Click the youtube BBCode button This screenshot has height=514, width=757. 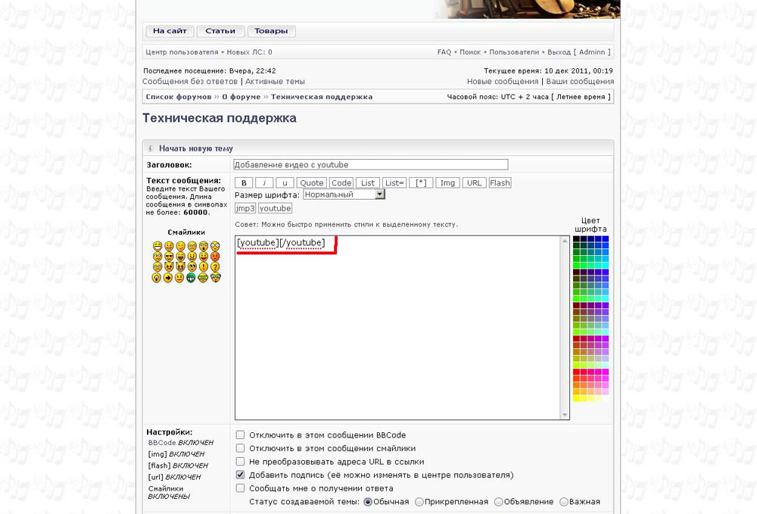pyautogui.click(x=275, y=208)
